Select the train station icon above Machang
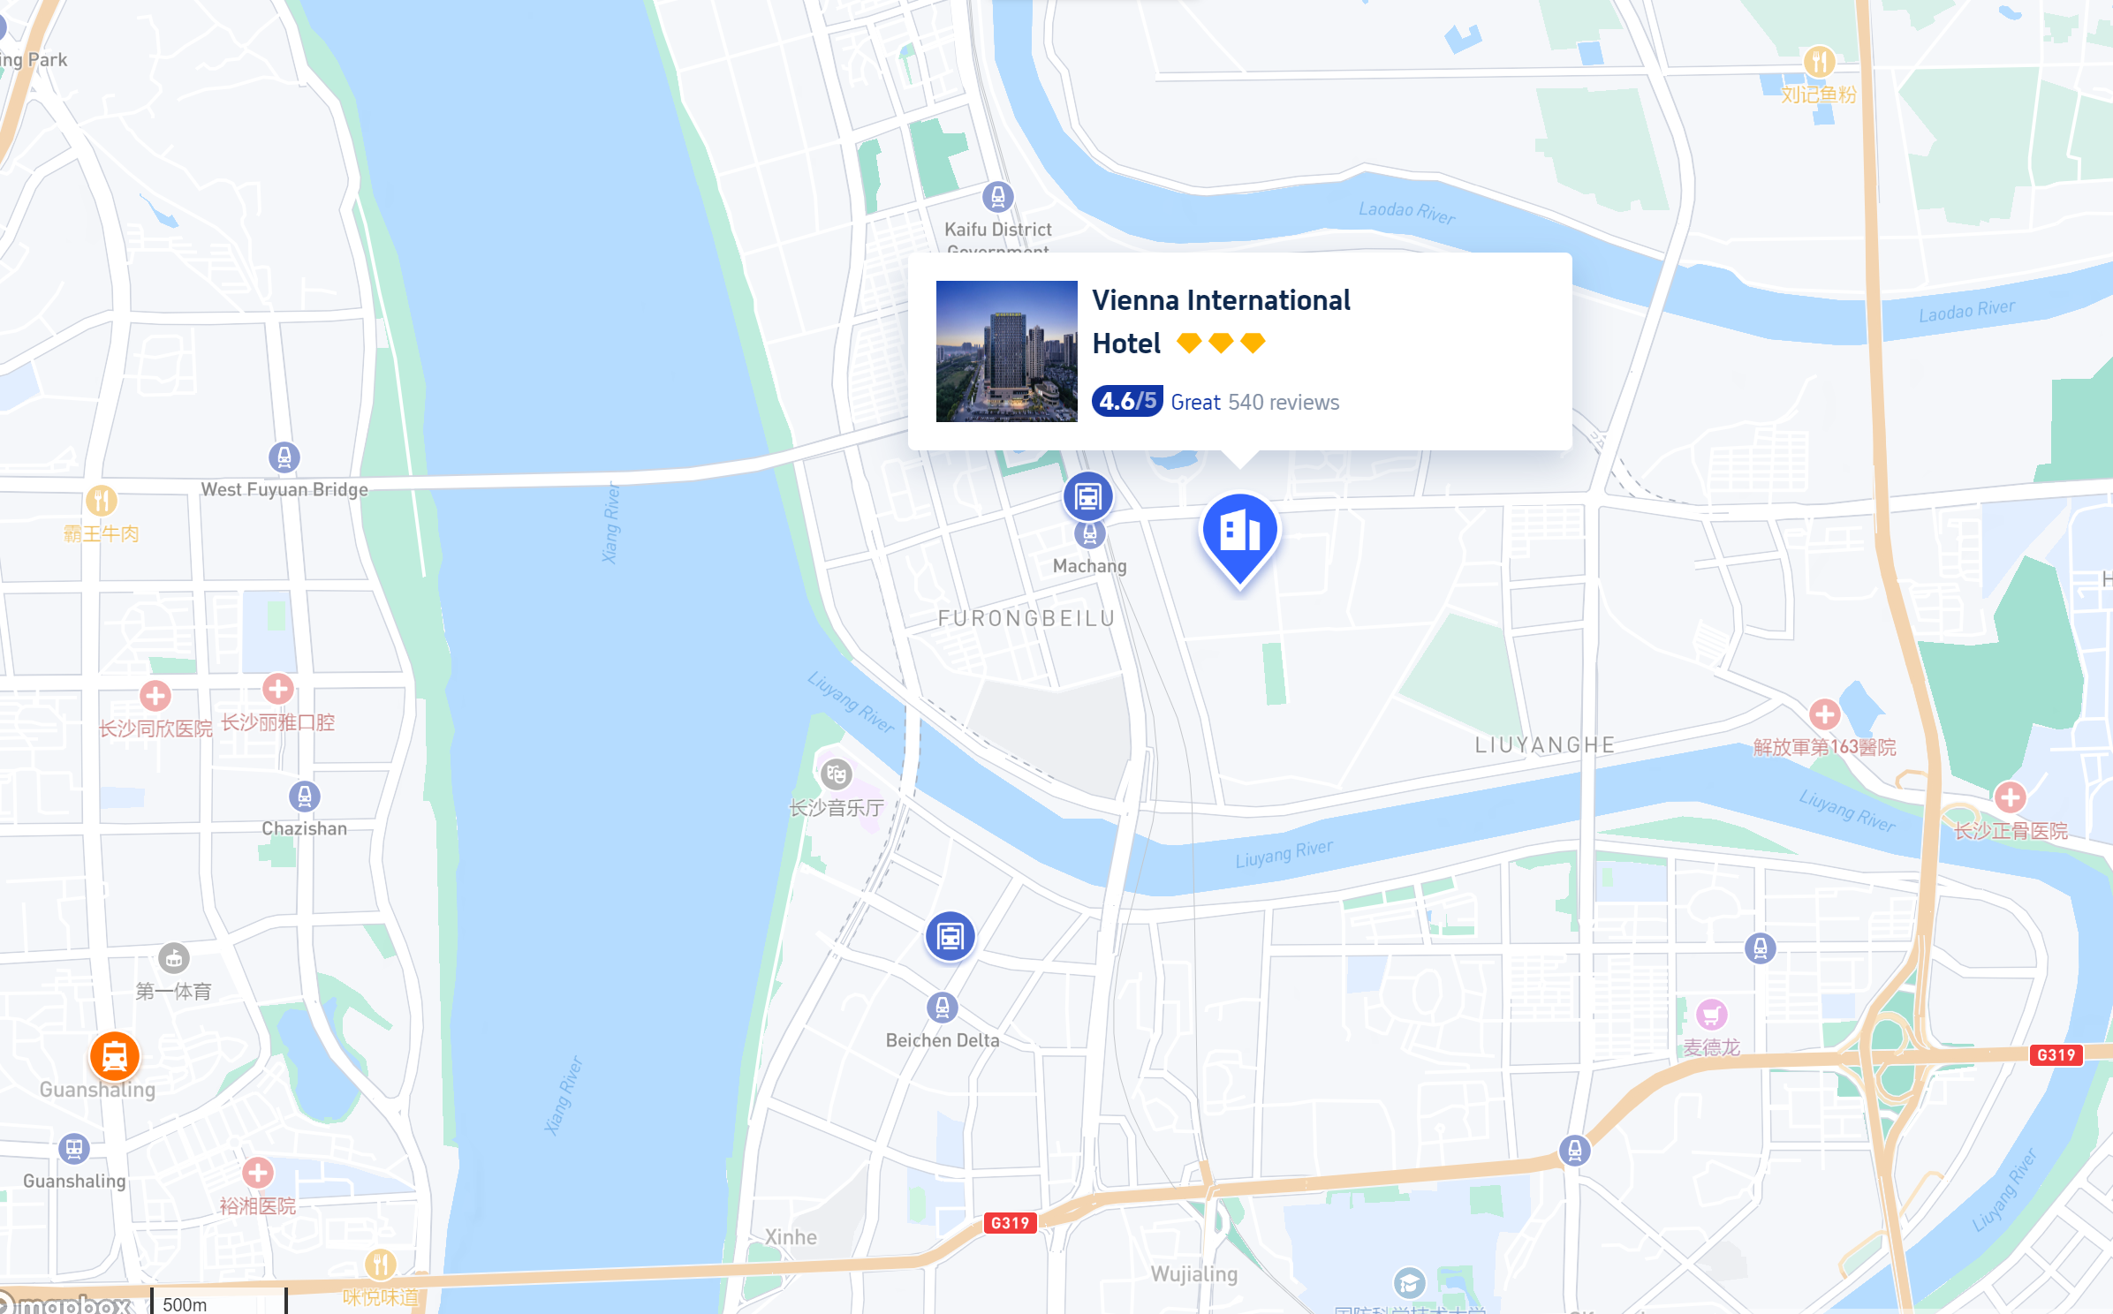 pyautogui.click(x=1087, y=496)
